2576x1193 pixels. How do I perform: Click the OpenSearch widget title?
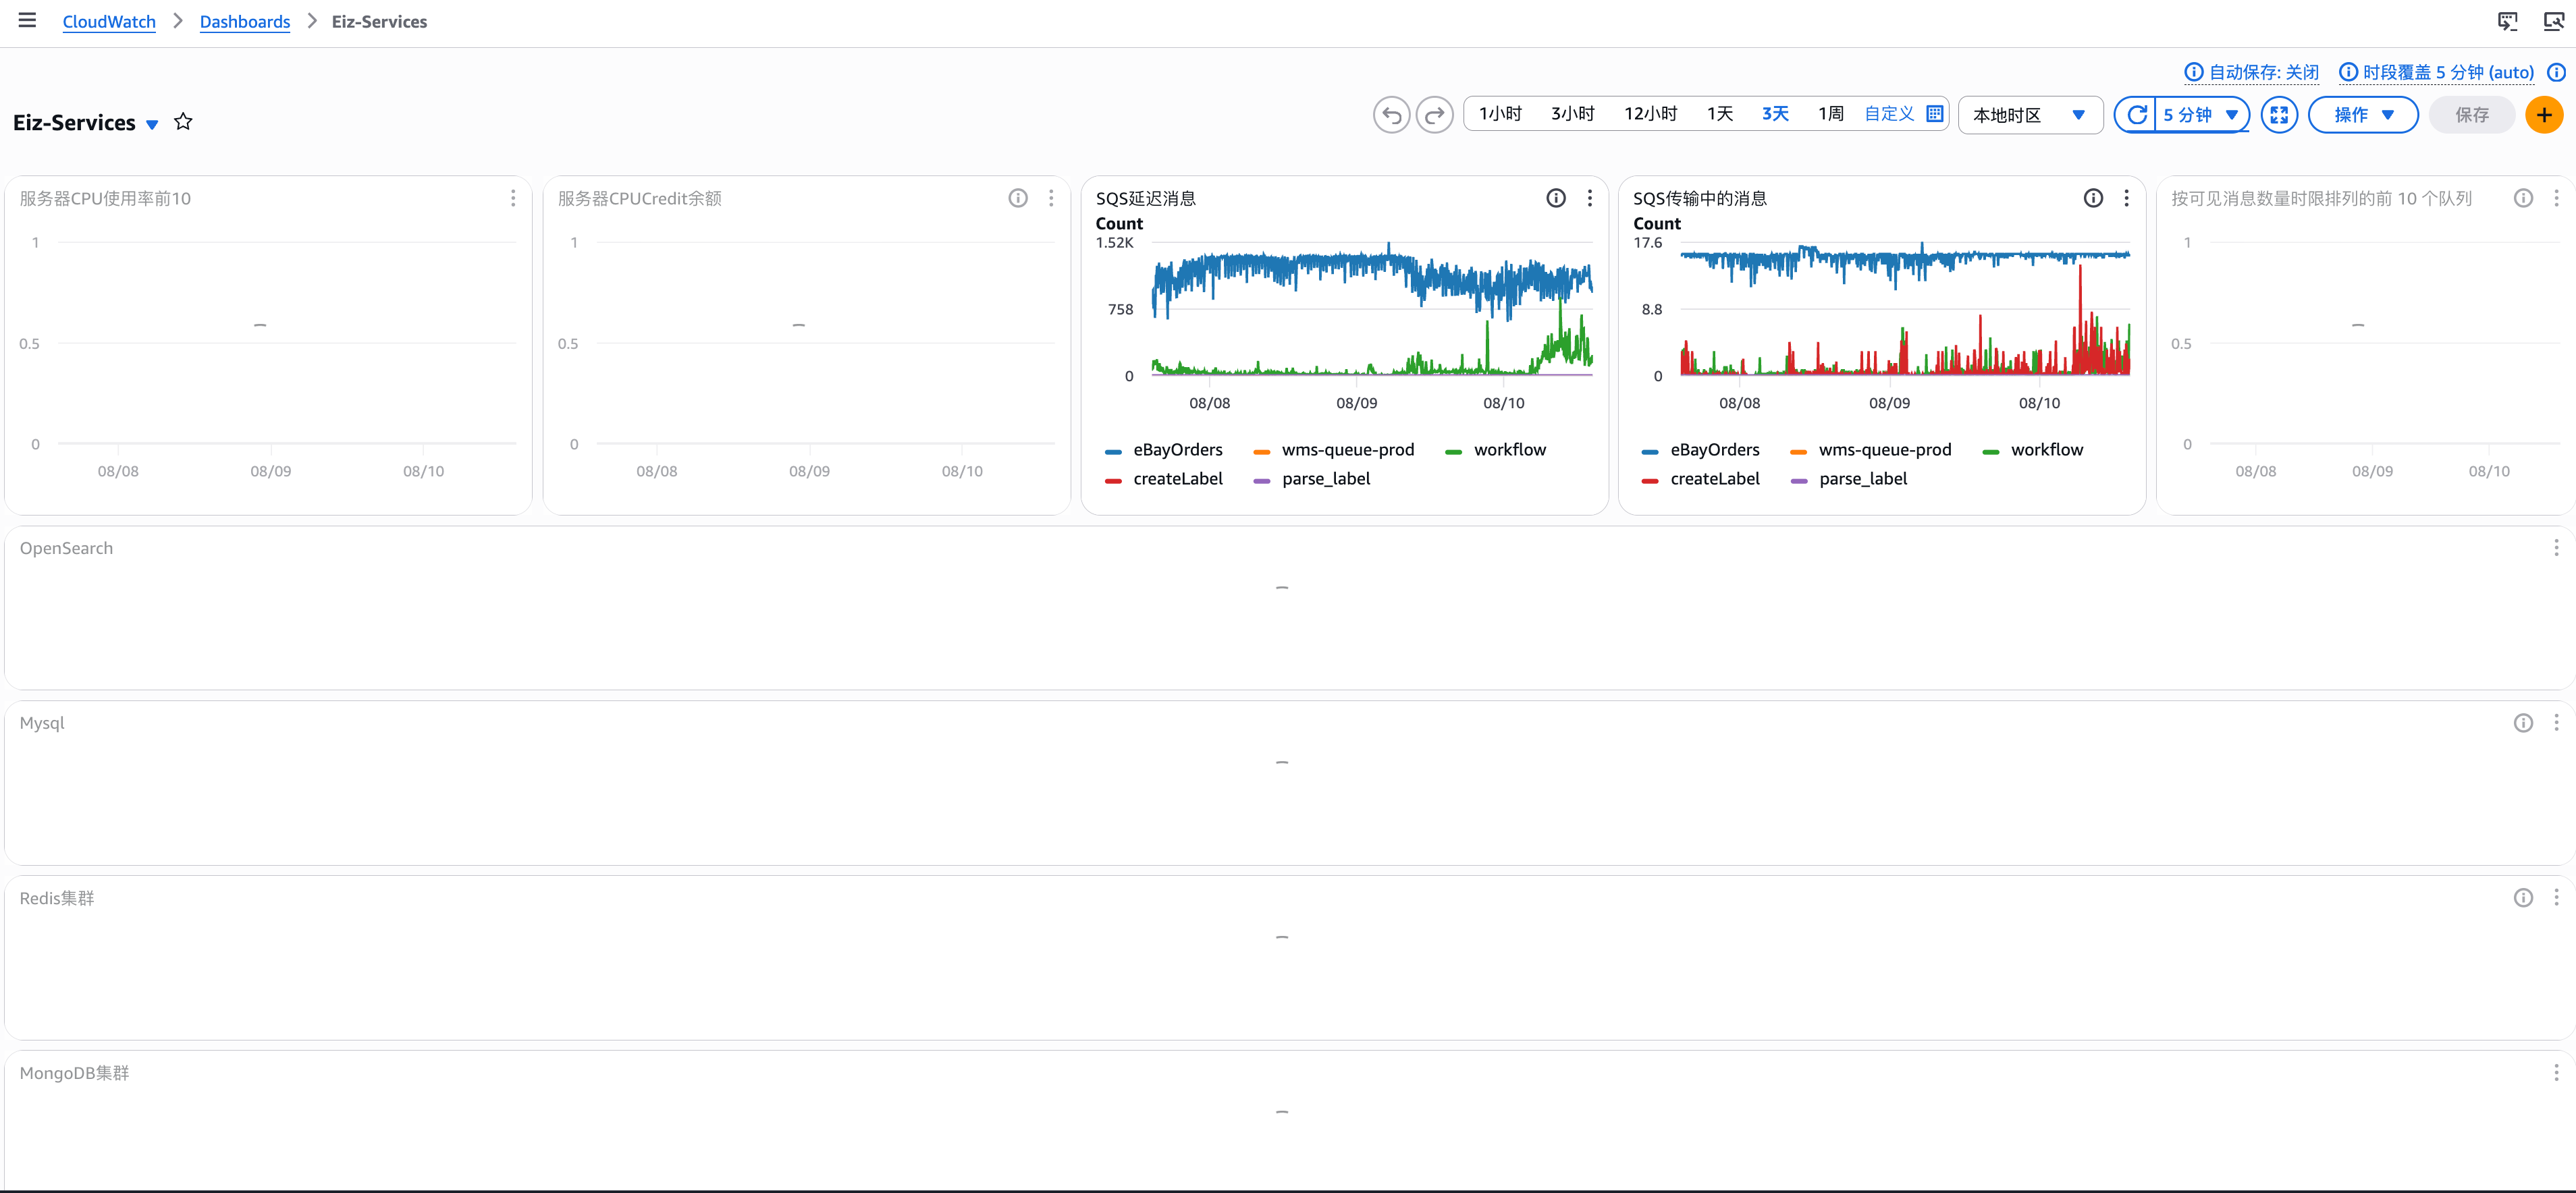(x=66, y=548)
